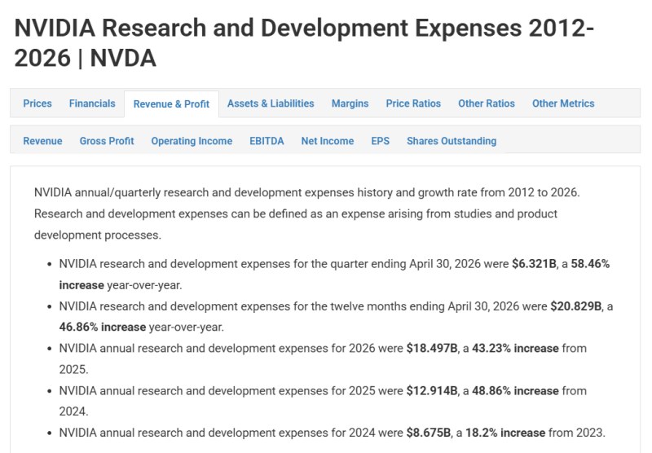Switch to the Other Ratios tab
The width and height of the screenshot is (652, 453).
click(487, 103)
